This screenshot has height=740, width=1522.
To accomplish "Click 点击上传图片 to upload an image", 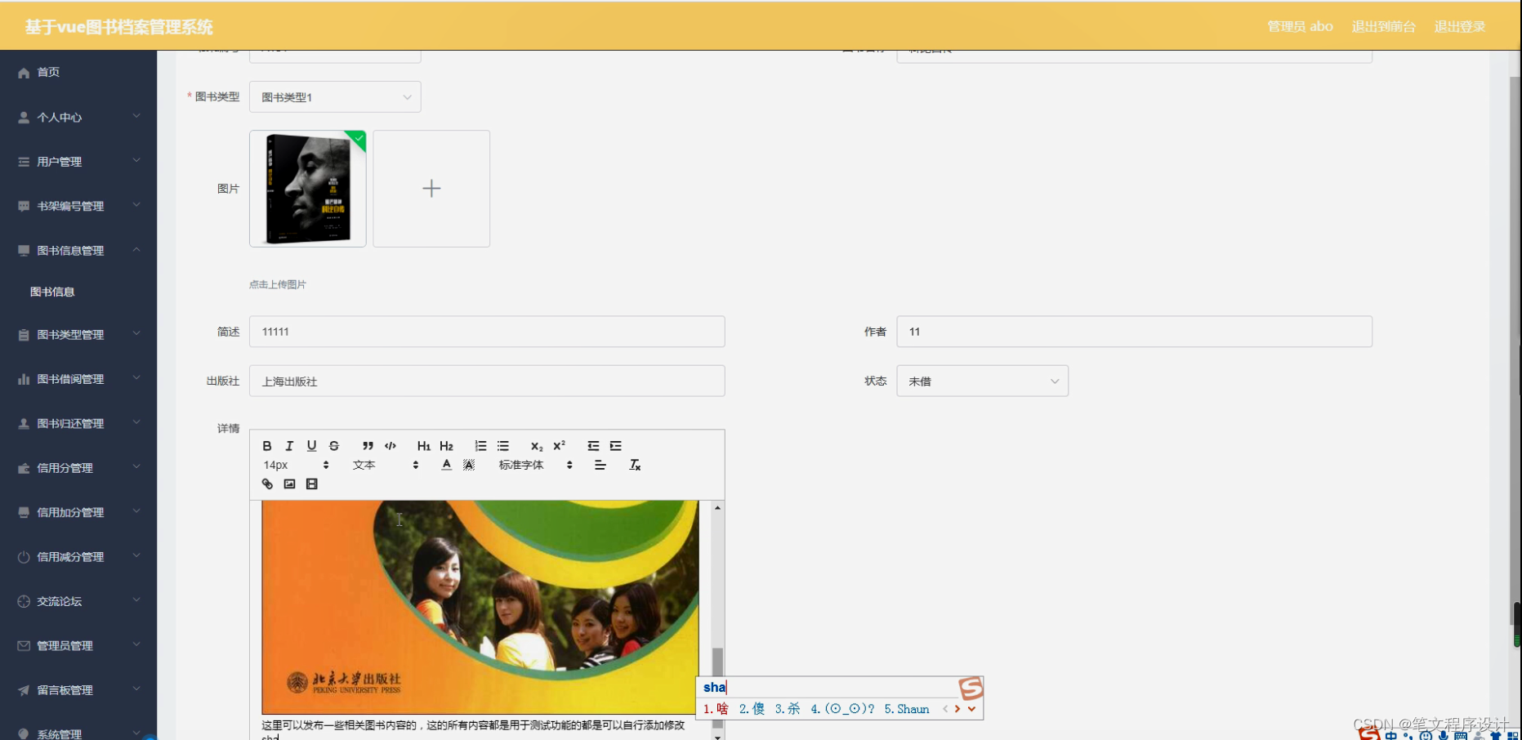I will tap(277, 284).
